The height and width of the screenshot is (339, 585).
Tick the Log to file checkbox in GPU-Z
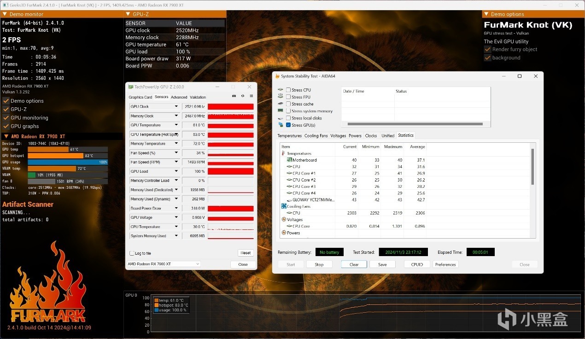(132, 253)
